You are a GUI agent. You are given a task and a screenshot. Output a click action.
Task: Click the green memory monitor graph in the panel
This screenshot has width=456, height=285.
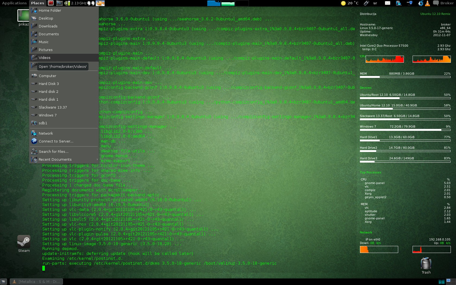point(228,3)
